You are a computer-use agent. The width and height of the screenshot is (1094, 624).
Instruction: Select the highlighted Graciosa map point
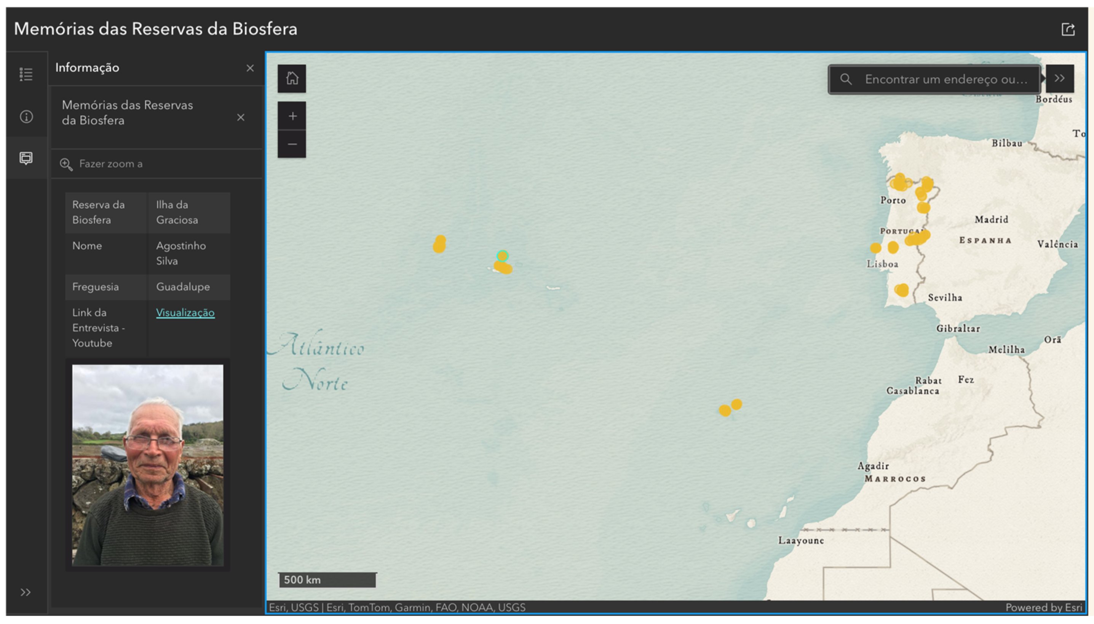[x=502, y=256]
